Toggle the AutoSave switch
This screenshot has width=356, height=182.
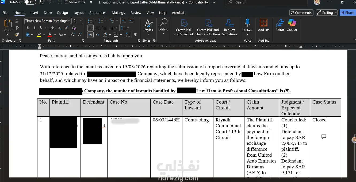tap(30, 2)
